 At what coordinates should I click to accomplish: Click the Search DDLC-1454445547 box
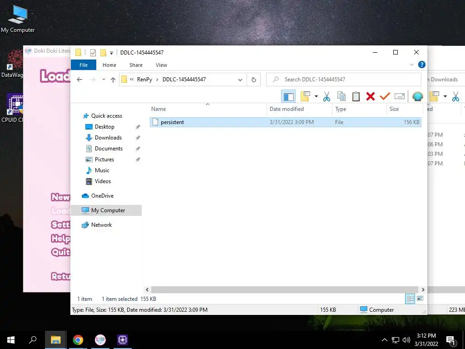point(344,80)
